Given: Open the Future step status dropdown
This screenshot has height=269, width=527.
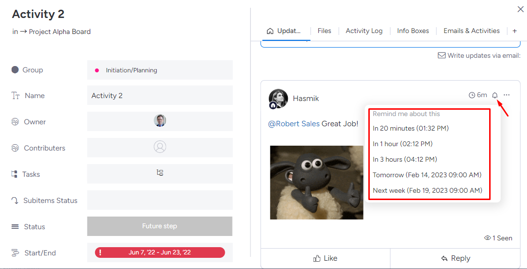Looking at the screenshot, I should pyautogui.click(x=160, y=226).
